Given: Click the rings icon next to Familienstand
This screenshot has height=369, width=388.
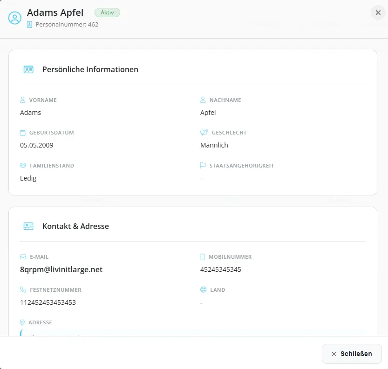Looking at the screenshot, I should click(x=23, y=166).
